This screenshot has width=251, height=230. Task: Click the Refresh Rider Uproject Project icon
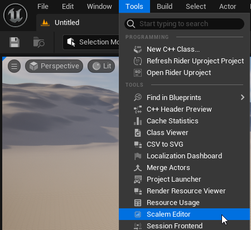138,61
